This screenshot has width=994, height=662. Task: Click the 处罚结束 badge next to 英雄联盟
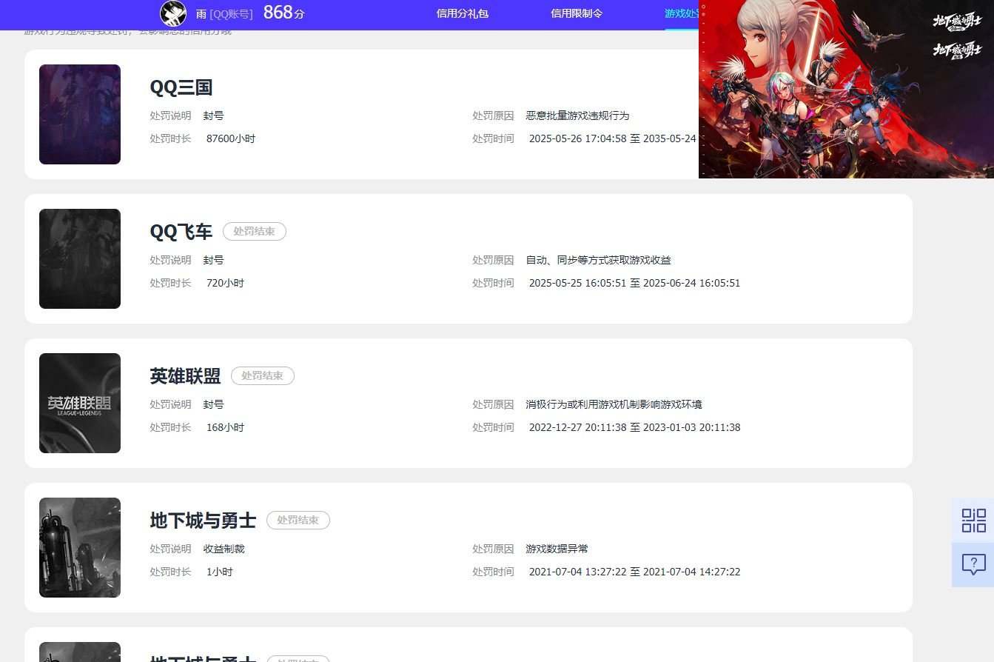tap(263, 376)
